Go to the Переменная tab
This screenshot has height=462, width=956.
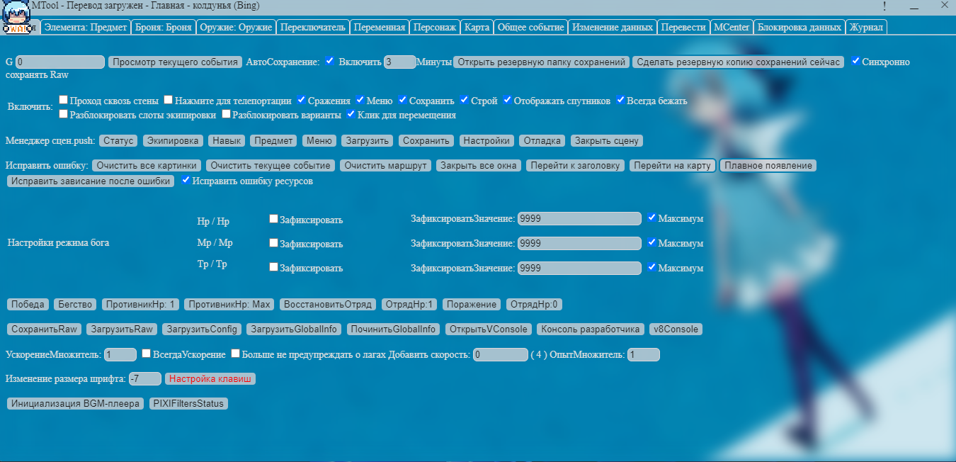tap(378, 27)
